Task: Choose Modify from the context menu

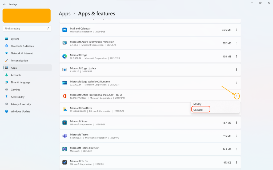Action: point(198,104)
